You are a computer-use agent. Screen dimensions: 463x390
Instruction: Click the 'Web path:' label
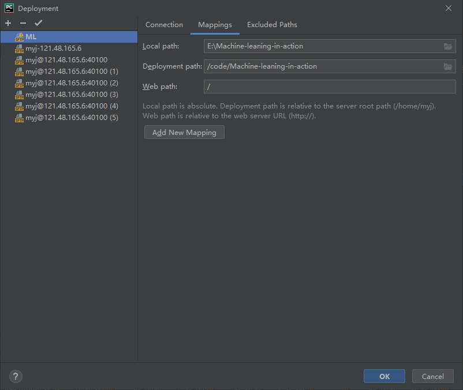pyautogui.click(x=160, y=87)
